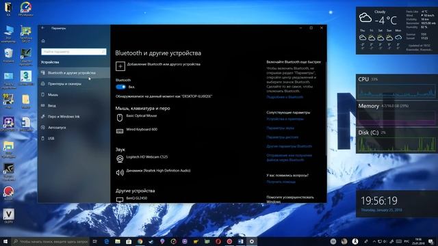Open the Корзина recycle bin icon

tap(8, 55)
